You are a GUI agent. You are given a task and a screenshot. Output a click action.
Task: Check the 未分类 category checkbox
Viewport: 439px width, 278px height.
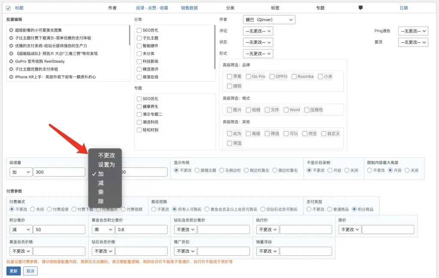tap(139, 53)
